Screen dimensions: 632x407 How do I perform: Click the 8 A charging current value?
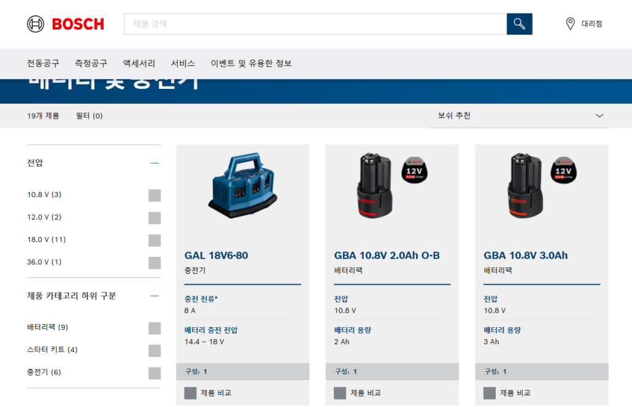[190, 311]
